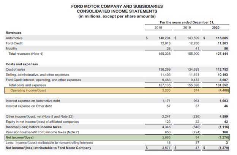237x155 pixels.
Task: Click the 'Mobility' row label
Action: pyautogui.click(x=11, y=48)
